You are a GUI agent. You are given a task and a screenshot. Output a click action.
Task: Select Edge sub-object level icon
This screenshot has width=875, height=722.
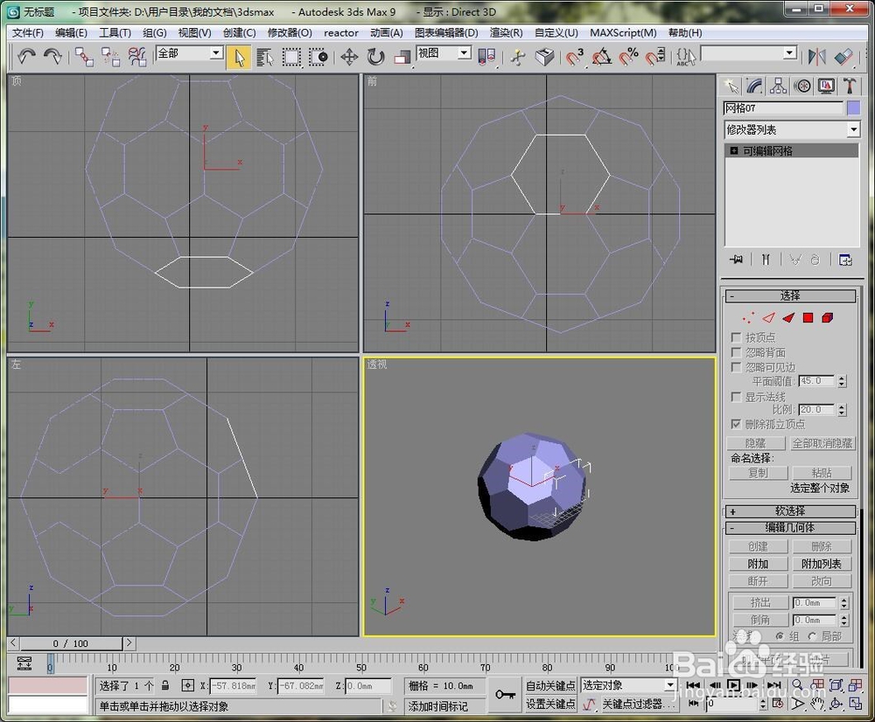coord(768,318)
